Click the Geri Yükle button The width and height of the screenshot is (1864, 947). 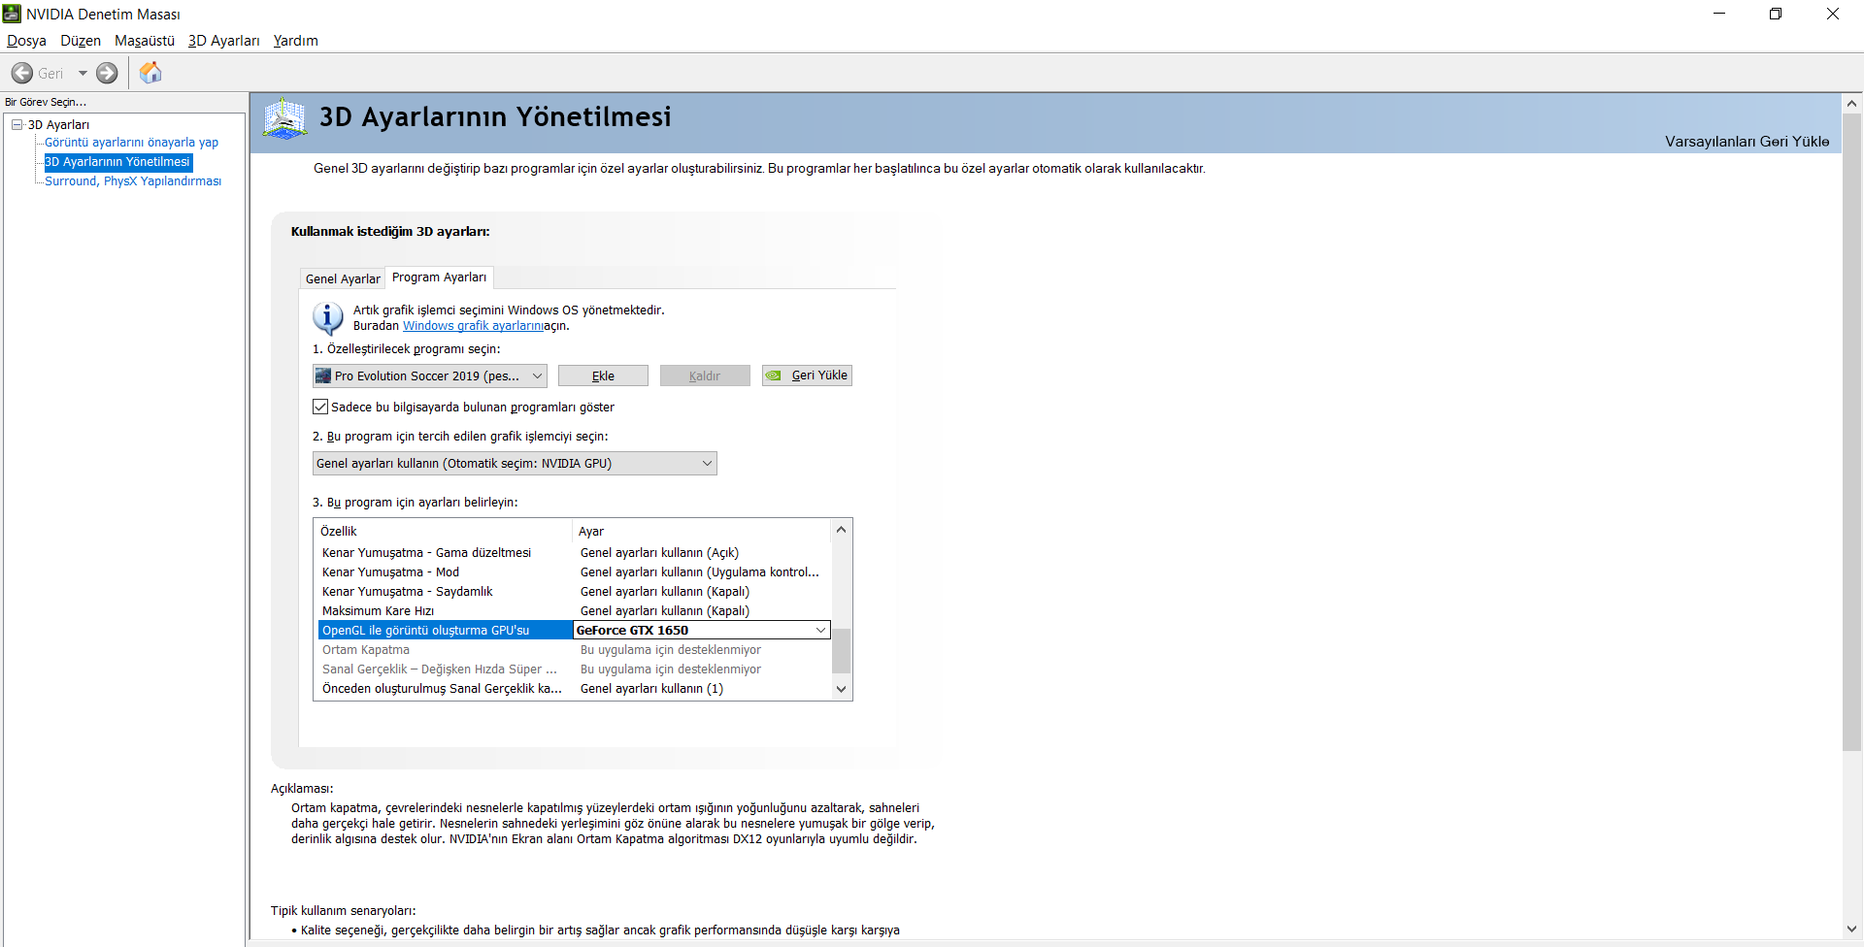[x=807, y=376]
